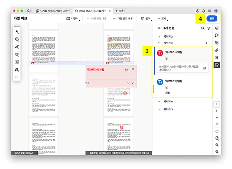
Task: Open the 필터 dropdown in toolbar
Action: (146, 19)
